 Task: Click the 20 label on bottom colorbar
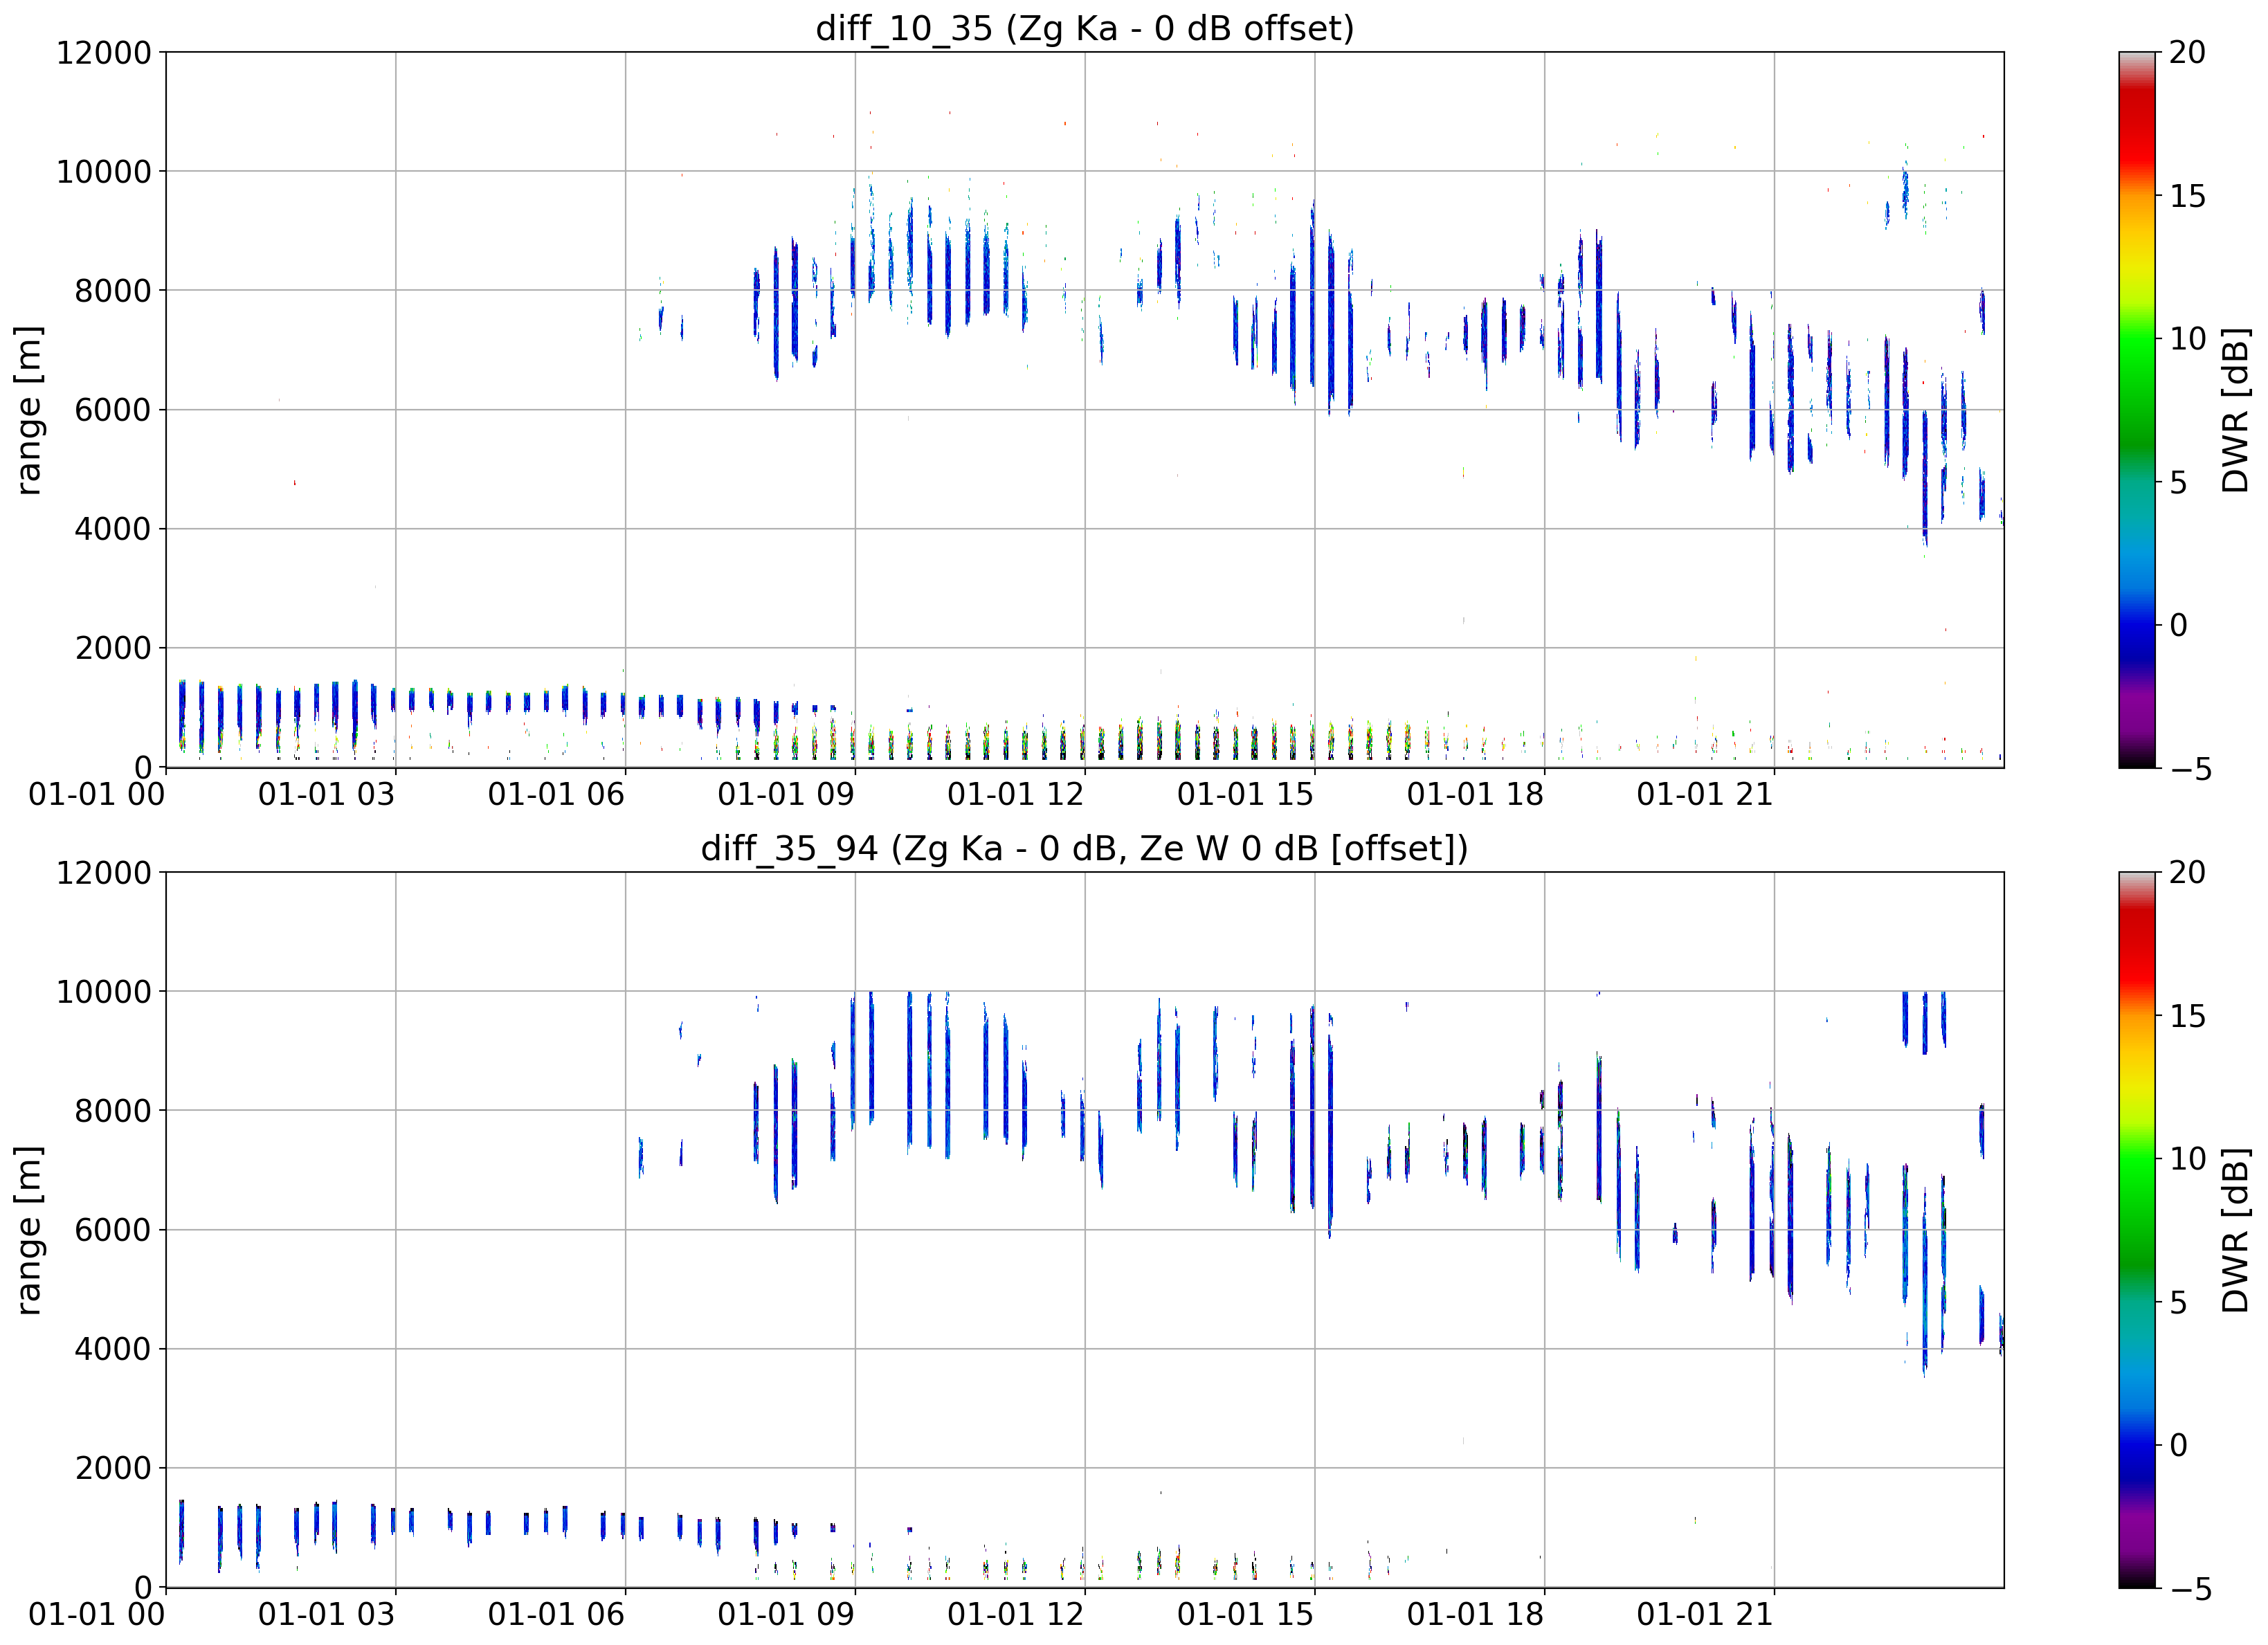tap(2187, 872)
